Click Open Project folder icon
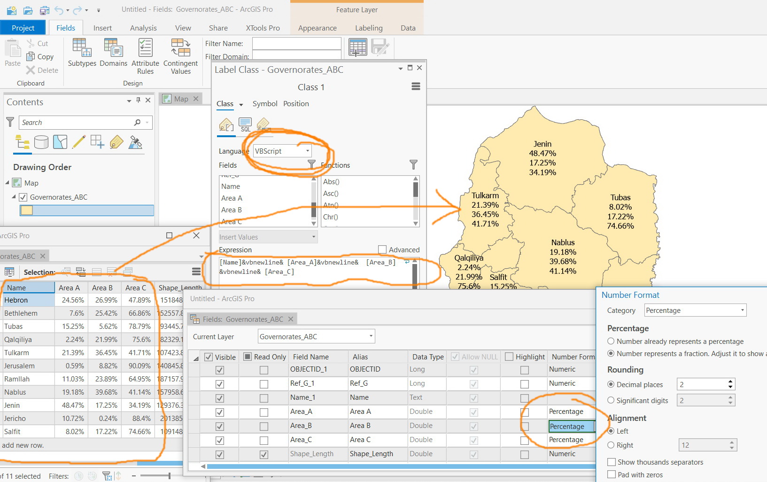The width and height of the screenshot is (767, 482). pyautogui.click(x=28, y=10)
